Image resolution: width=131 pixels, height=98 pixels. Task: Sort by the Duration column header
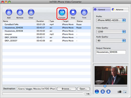(42, 21)
